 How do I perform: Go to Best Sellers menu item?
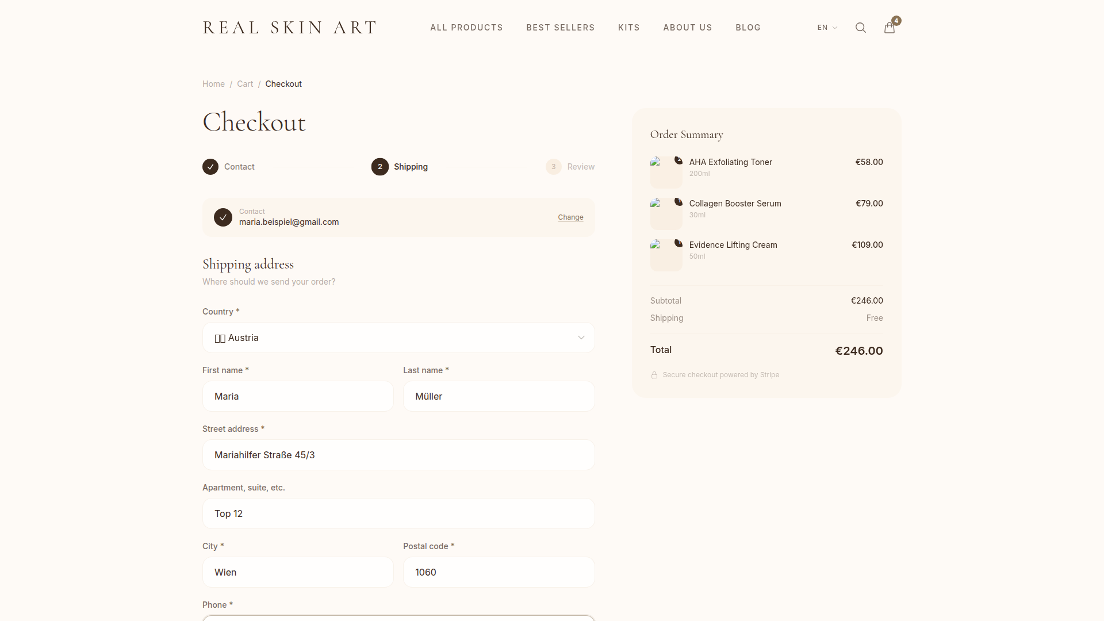tap(560, 28)
